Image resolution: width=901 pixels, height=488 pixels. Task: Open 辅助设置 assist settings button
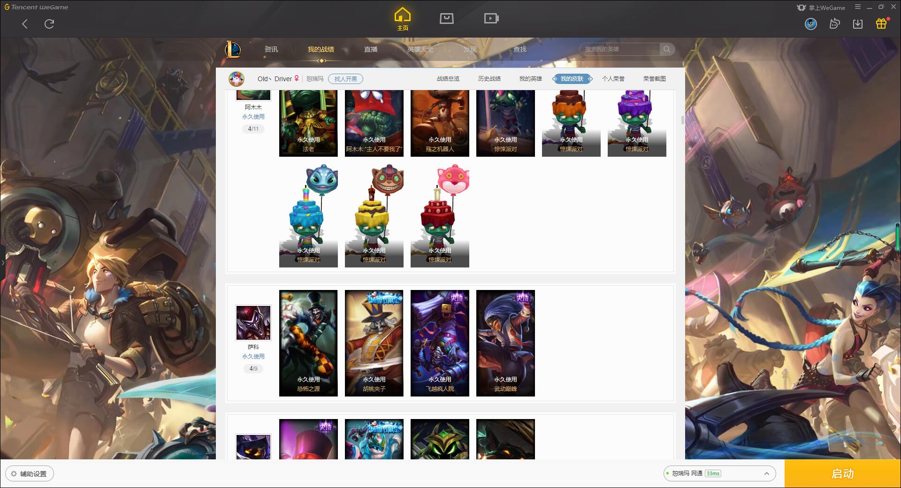[x=30, y=474]
